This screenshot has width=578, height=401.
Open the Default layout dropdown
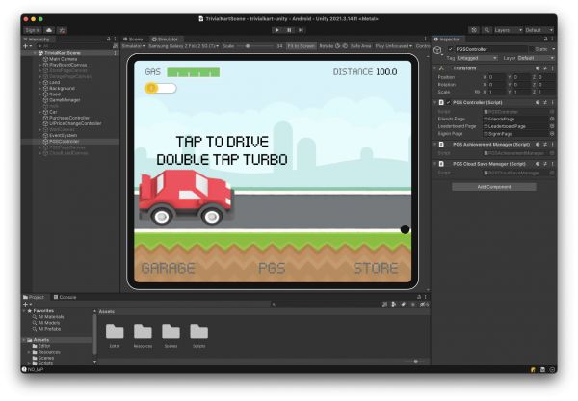point(539,30)
